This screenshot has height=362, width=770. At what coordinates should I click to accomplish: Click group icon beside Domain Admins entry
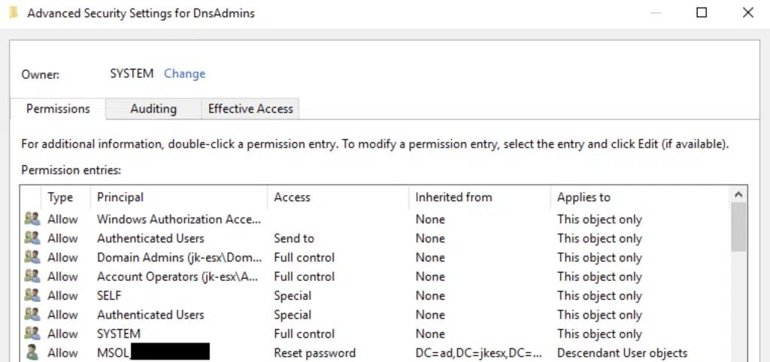click(x=32, y=258)
